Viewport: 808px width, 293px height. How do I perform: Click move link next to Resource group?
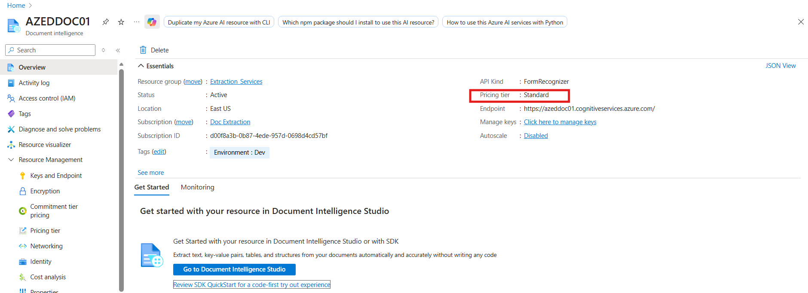tap(193, 82)
